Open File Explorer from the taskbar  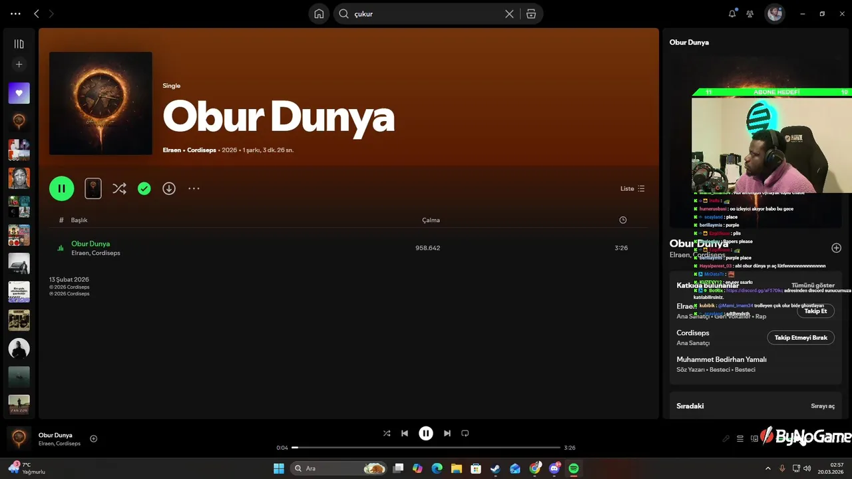click(x=457, y=468)
